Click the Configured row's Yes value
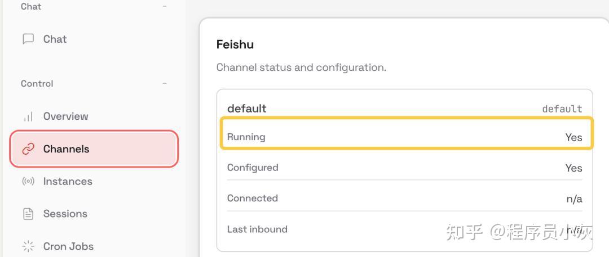The image size is (609, 257). click(573, 168)
